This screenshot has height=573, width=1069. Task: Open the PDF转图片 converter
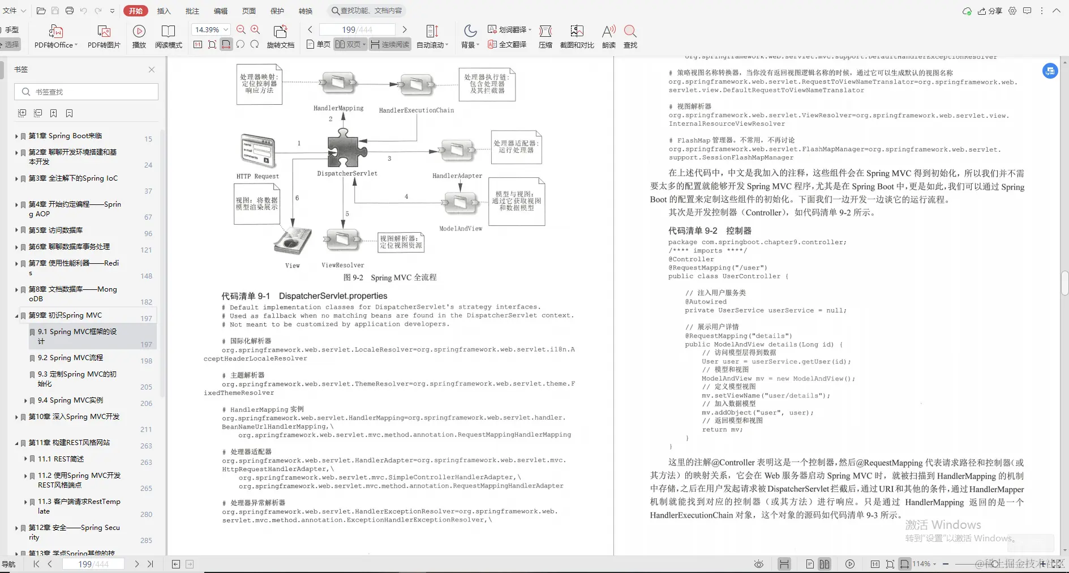coord(104,35)
